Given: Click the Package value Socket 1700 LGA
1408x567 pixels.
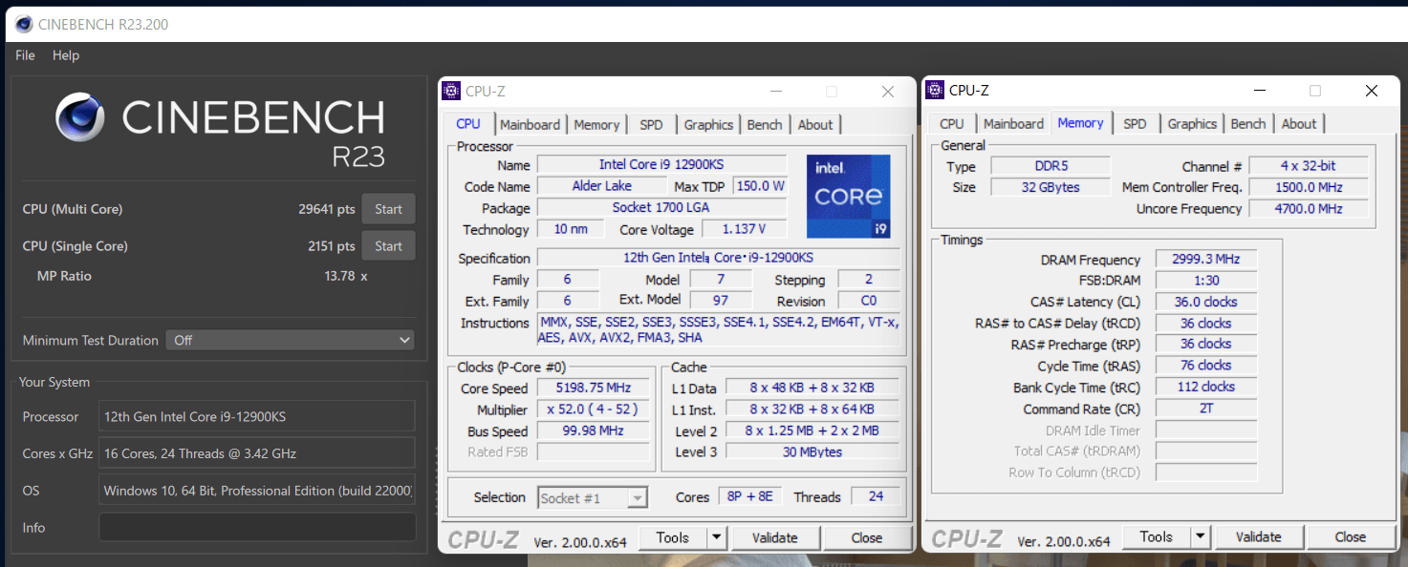Looking at the screenshot, I should pos(661,207).
